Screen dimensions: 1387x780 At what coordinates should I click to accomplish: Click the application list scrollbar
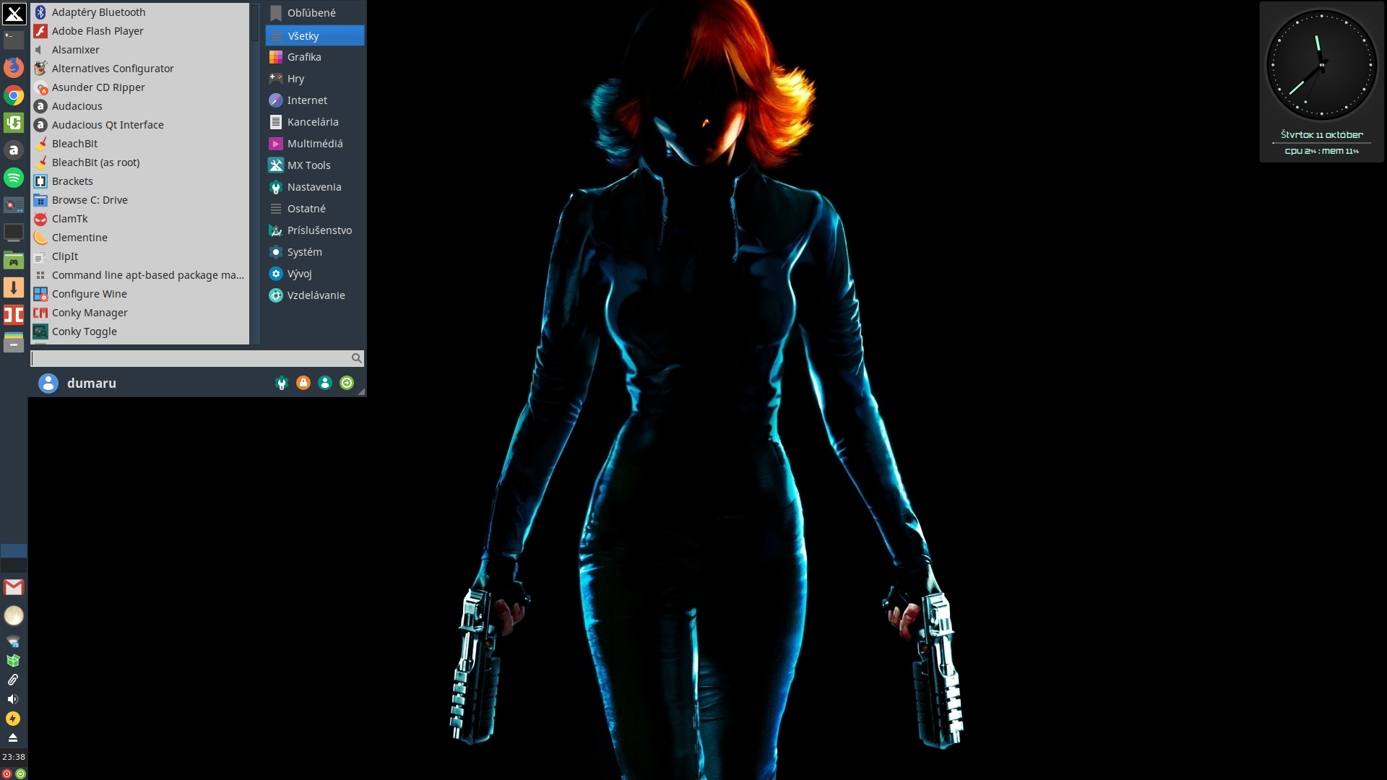pyautogui.click(x=255, y=22)
